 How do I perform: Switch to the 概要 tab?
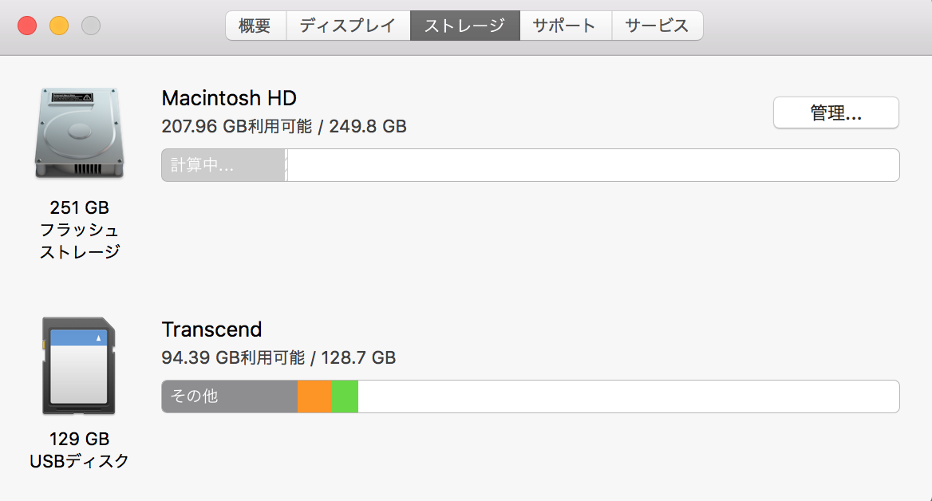point(255,26)
